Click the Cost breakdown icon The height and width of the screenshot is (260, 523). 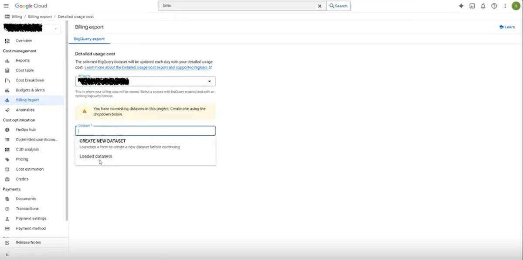(x=7, y=80)
